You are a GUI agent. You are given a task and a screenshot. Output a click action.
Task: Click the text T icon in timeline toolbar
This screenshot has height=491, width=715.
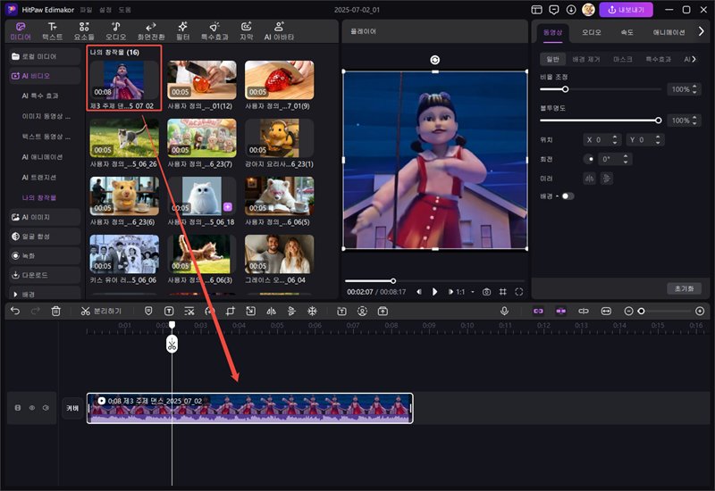coord(169,311)
